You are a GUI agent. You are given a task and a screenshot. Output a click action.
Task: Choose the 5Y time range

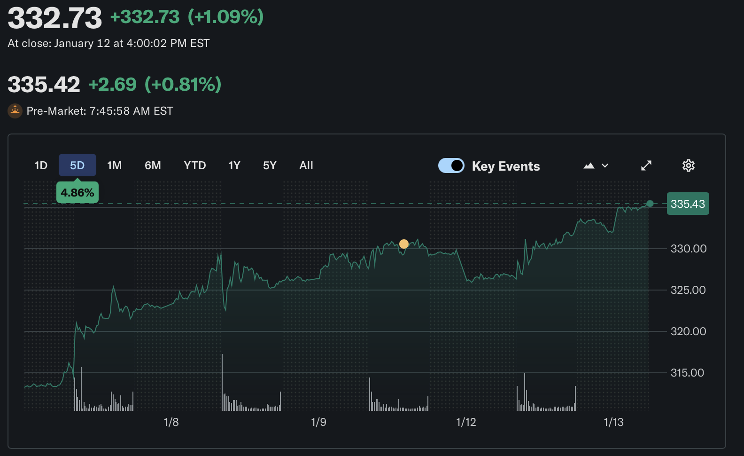click(x=270, y=165)
